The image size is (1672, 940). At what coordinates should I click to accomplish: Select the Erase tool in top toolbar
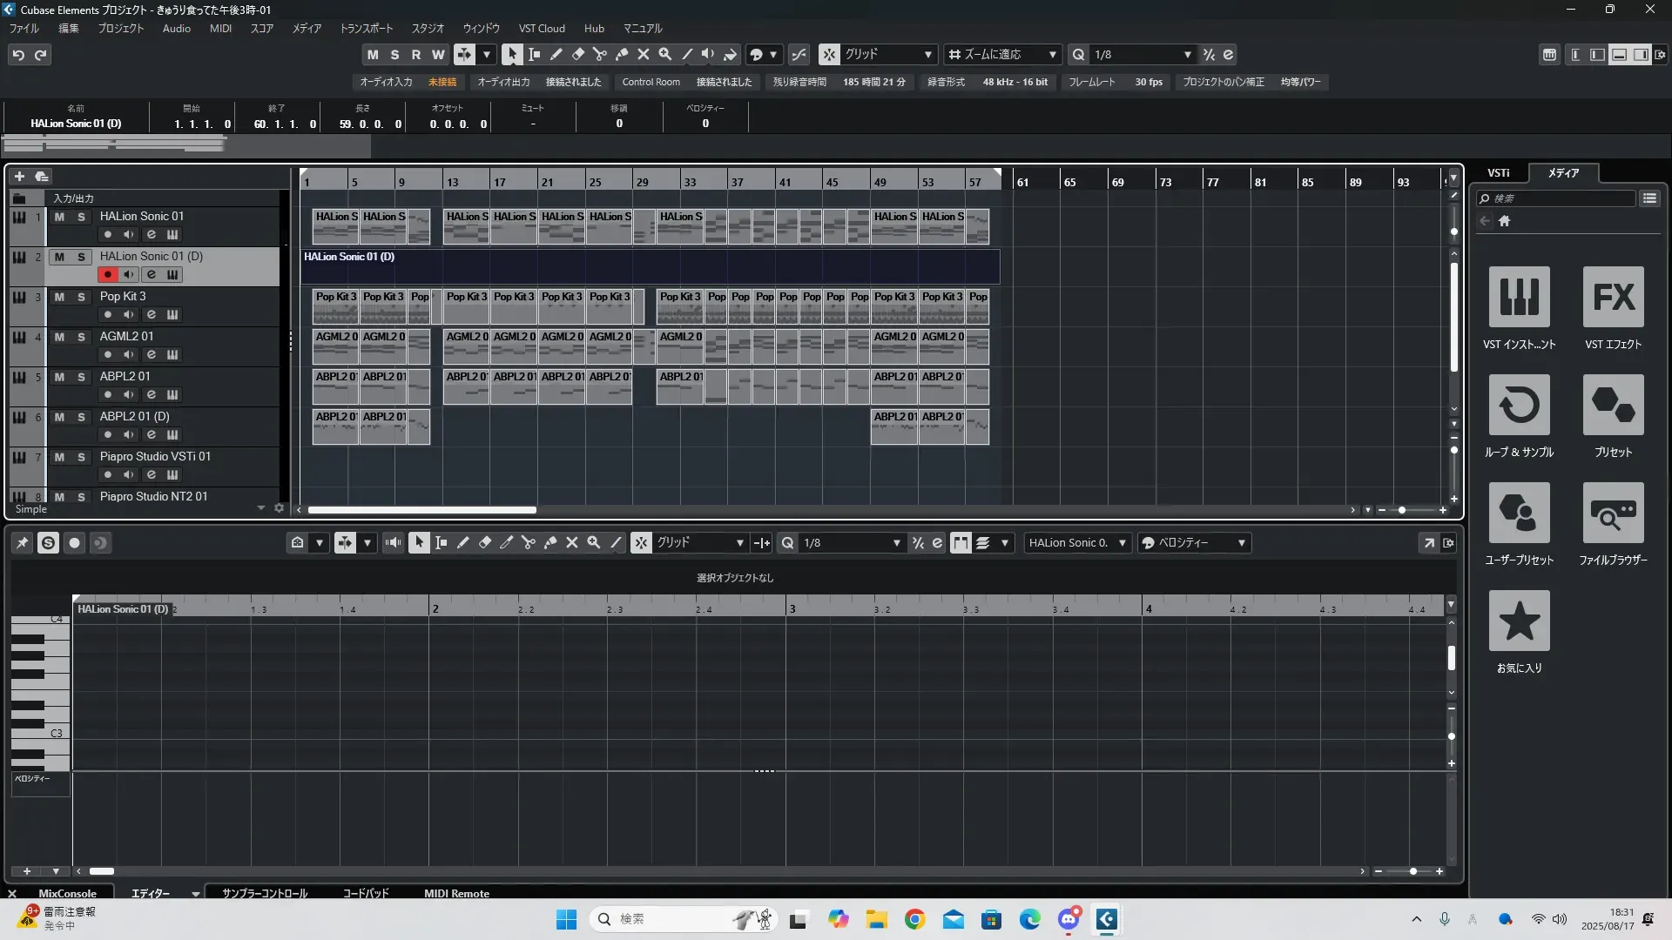pyautogui.click(x=578, y=54)
